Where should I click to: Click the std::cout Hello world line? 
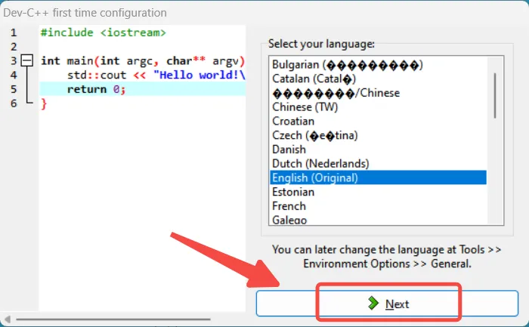pyautogui.click(x=156, y=76)
